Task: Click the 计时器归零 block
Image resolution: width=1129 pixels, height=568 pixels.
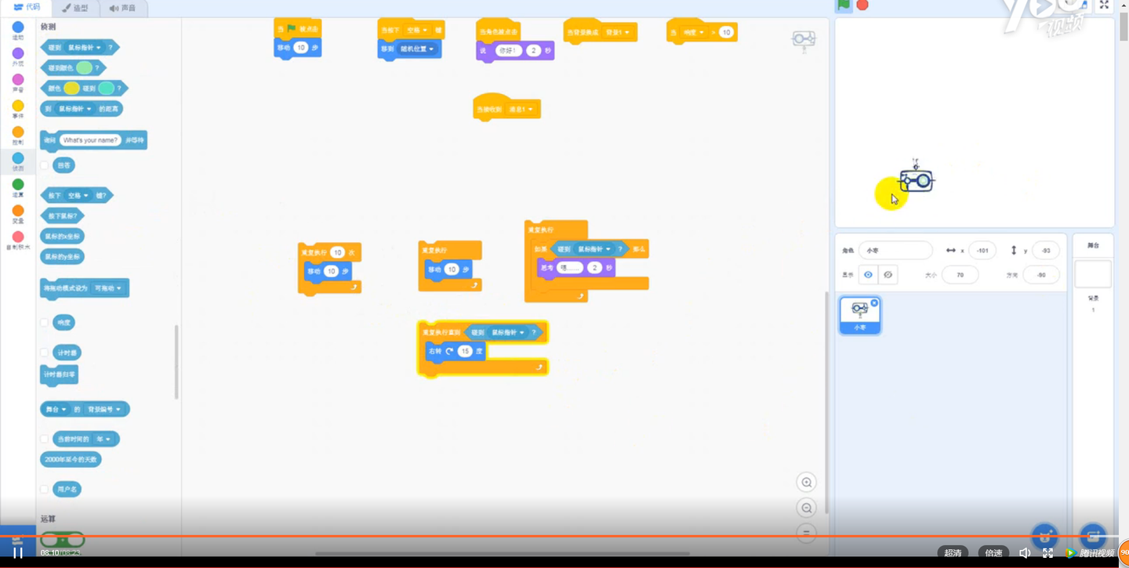Action: pos(60,375)
